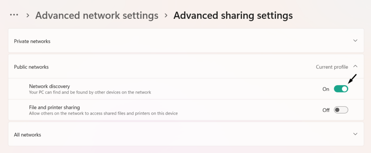Expand All networks using its chevron

(x=355, y=134)
